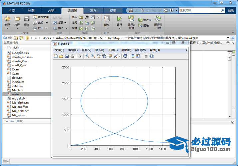Select Mz_alpha.m in file list
The width and height of the screenshot is (238, 166).
point(20,103)
